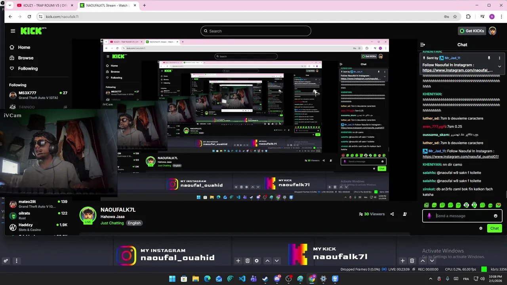507x285 pixels.
Task: Open Following in the Kick sidebar
Action: [x=24, y=68]
